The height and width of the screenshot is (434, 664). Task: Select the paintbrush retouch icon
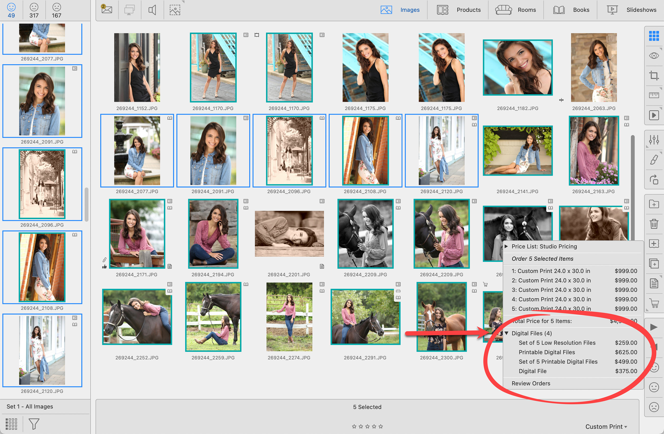[654, 160]
